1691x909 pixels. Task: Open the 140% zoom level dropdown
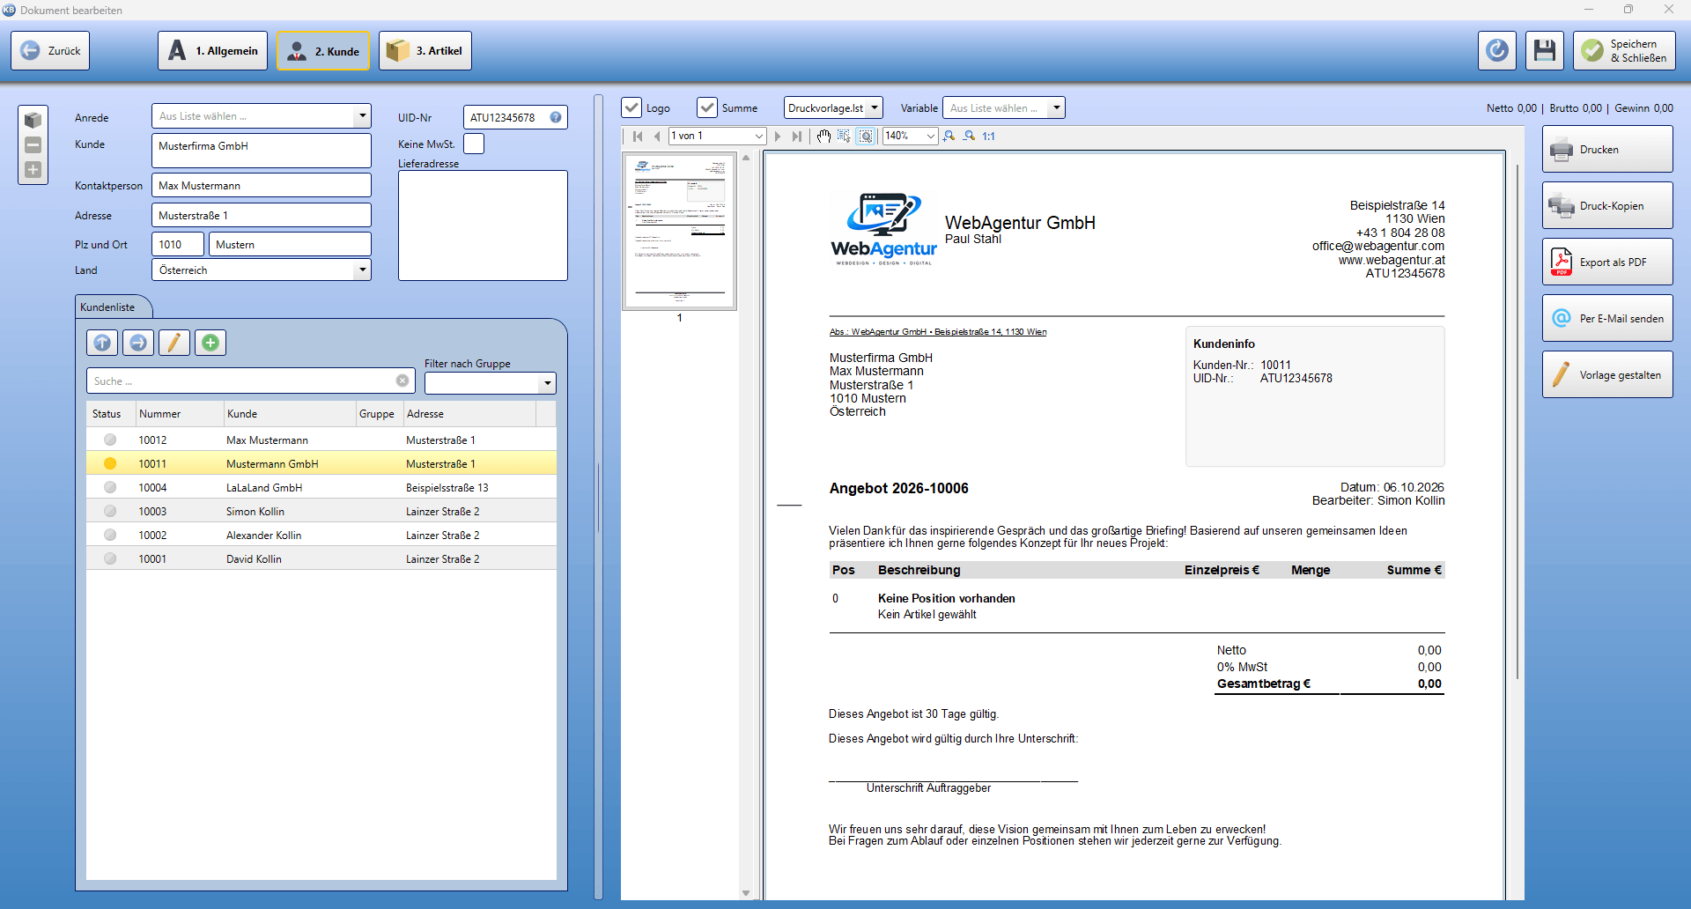click(x=931, y=136)
